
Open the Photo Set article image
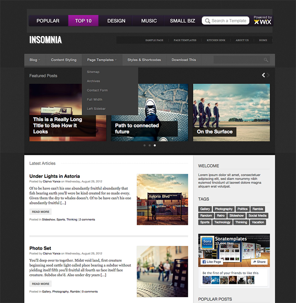coord(163,271)
